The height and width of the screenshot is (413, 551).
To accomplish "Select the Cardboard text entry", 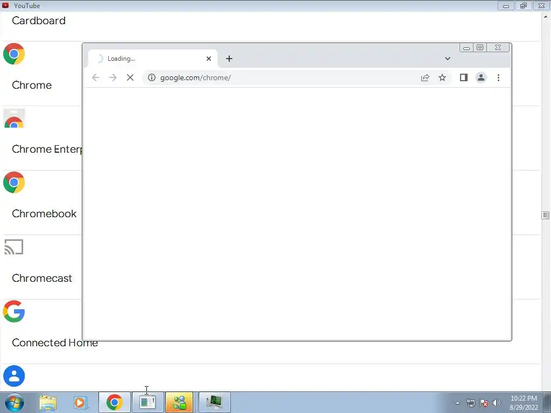I will pos(39,21).
